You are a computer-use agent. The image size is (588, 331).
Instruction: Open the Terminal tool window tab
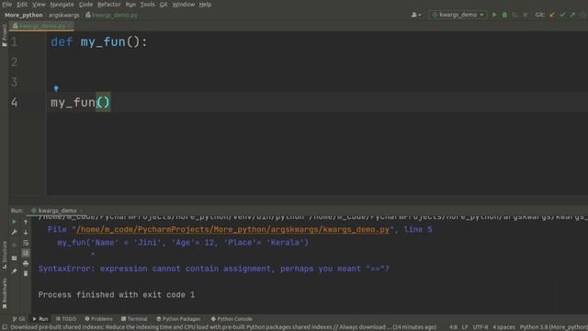(x=134, y=319)
